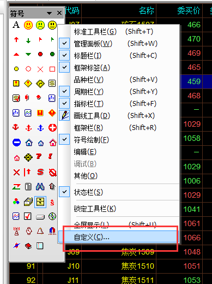Select the green down arrow symbol
This screenshot has height=284, width=212.
[28, 40]
